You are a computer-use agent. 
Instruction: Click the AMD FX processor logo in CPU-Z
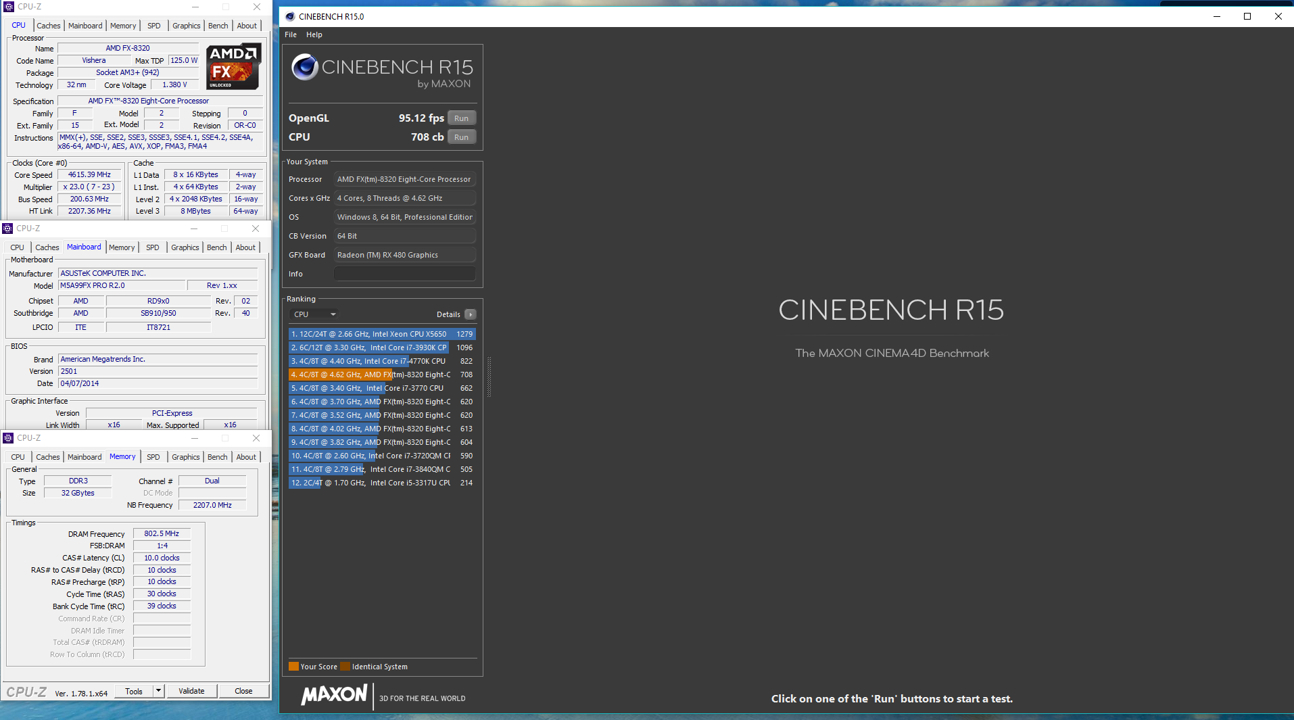[x=233, y=66]
